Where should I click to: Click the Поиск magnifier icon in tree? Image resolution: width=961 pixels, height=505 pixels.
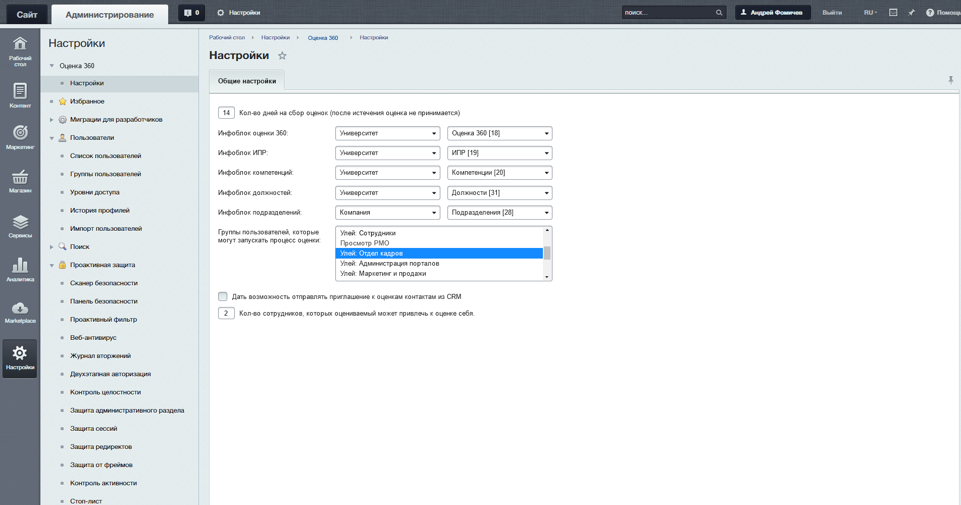point(63,247)
